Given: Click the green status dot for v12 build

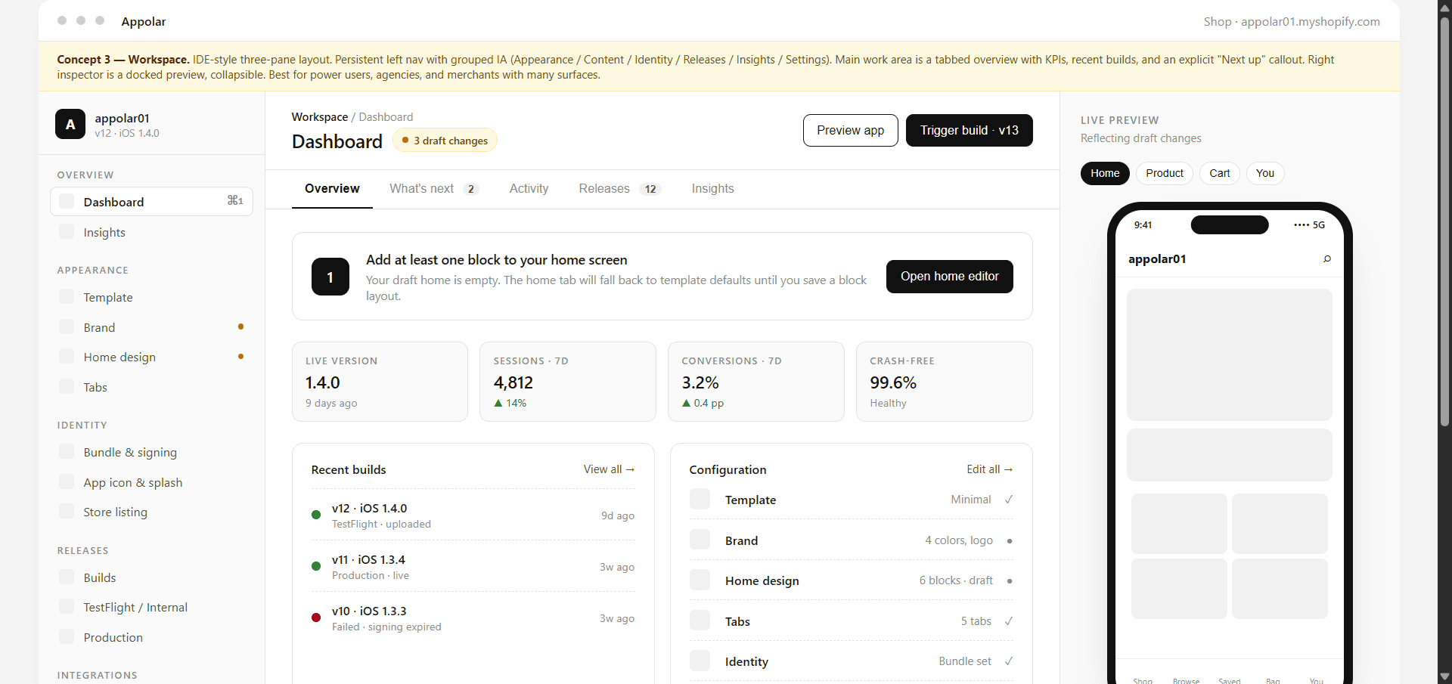Looking at the screenshot, I should point(316,515).
